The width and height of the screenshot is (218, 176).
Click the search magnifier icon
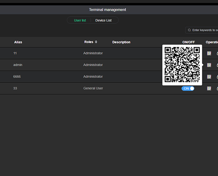[x=189, y=30]
